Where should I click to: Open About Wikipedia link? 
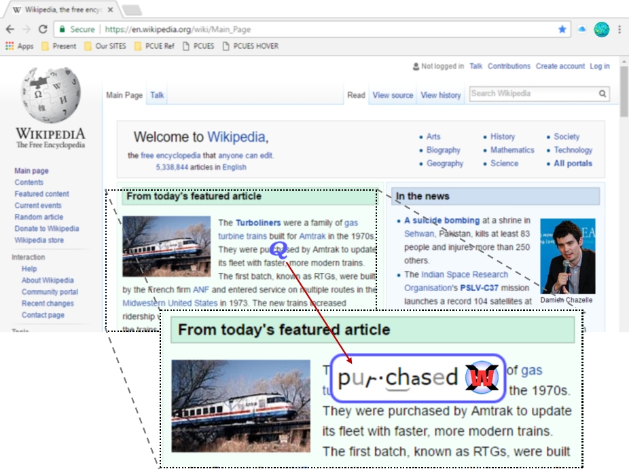click(48, 280)
